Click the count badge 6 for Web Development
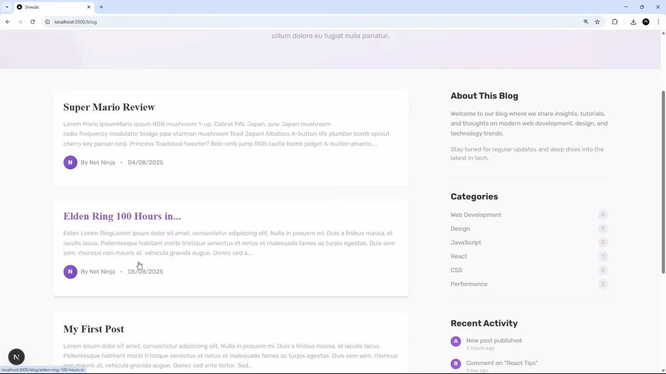 603,214
